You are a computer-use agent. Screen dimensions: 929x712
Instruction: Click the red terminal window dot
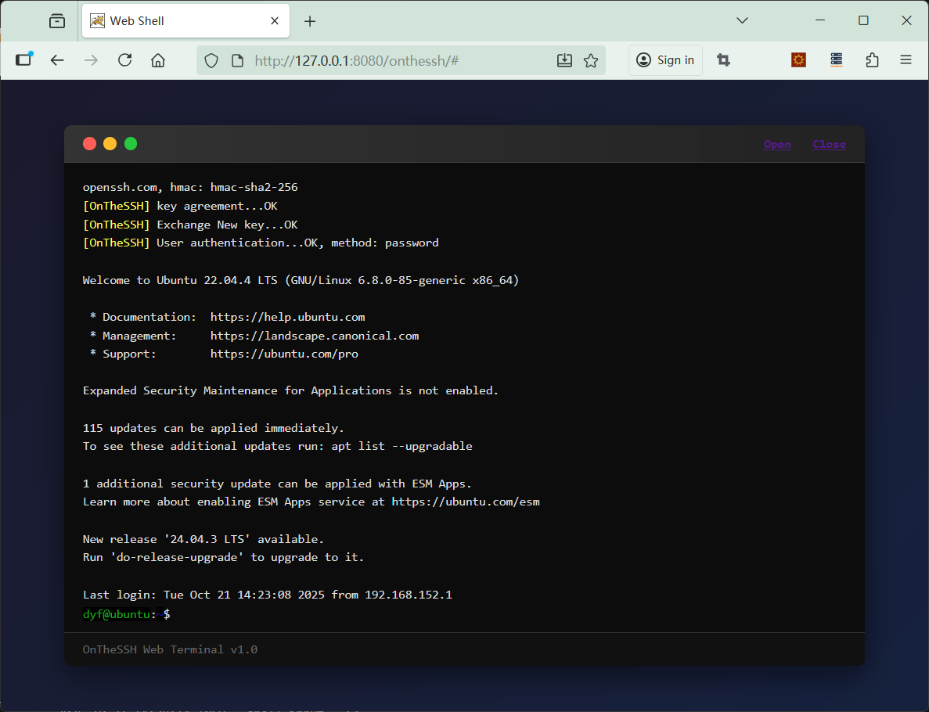point(89,144)
